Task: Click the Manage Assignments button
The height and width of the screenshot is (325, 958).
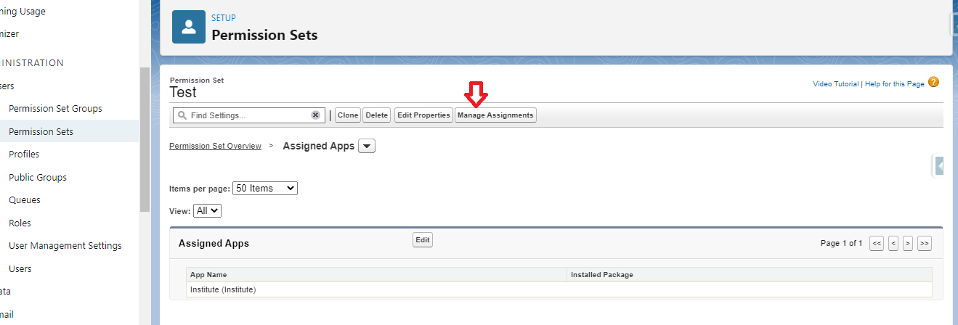Action: pos(495,115)
